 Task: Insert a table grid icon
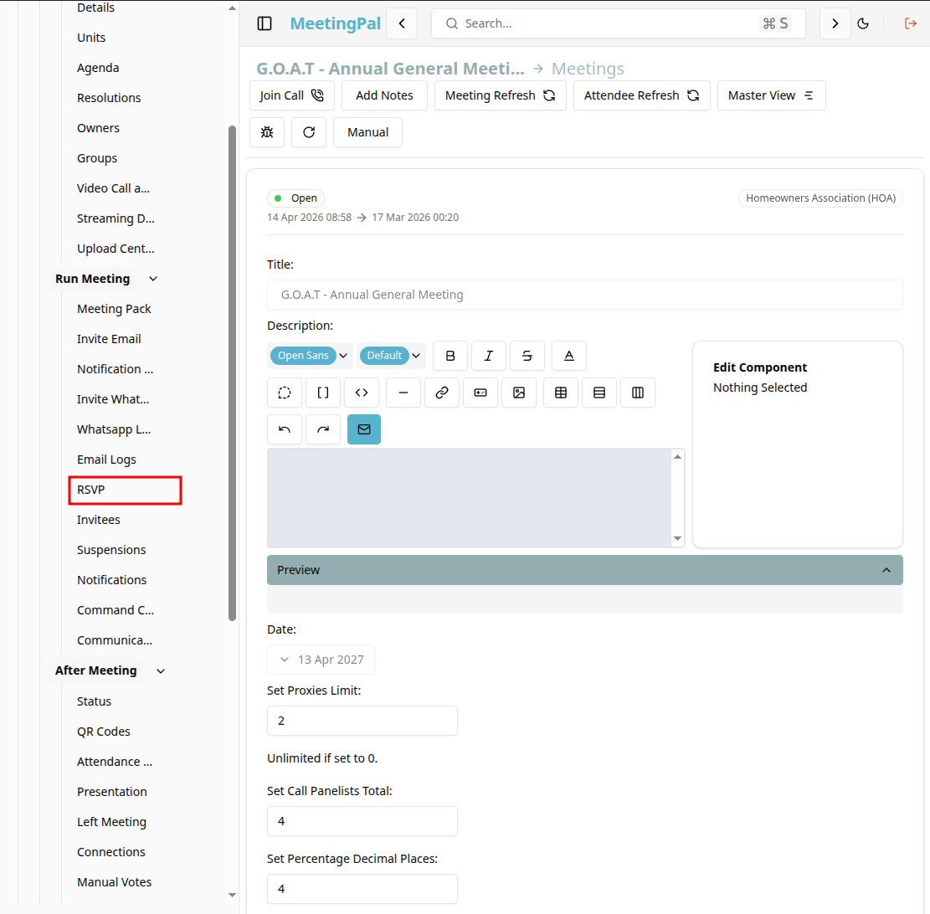point(561,393)
